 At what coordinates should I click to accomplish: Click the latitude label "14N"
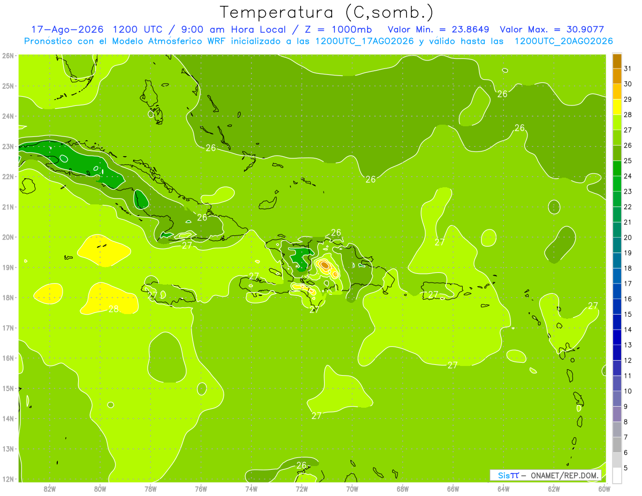point(8,418)
